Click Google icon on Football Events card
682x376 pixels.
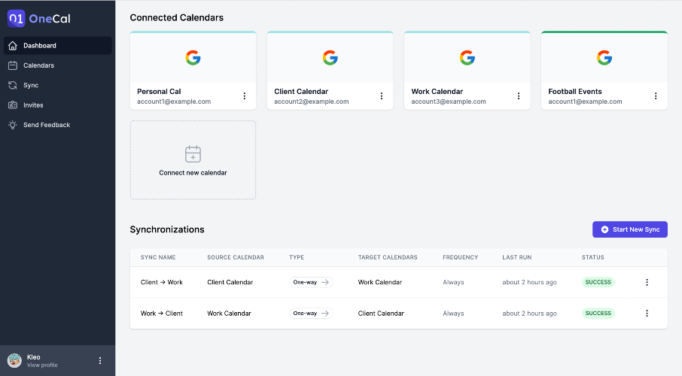pyautogui.click(x=604, y=58)
